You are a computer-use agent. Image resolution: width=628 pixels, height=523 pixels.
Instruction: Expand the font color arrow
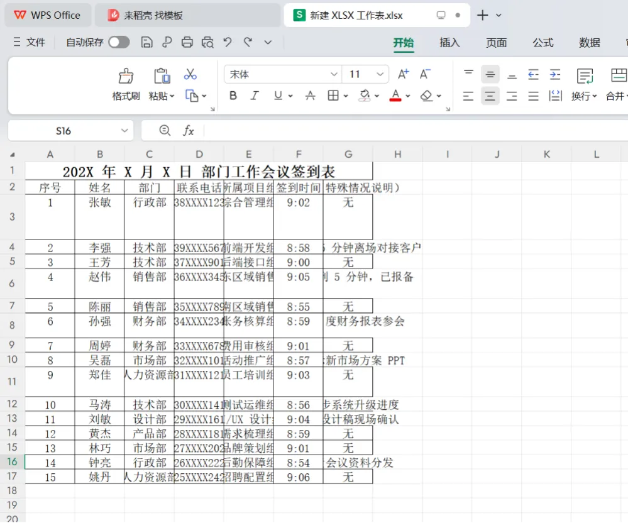(408, 96)
